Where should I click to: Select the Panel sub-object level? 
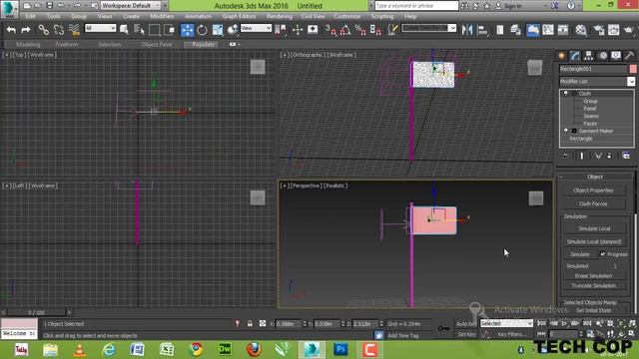coord(590,109)
